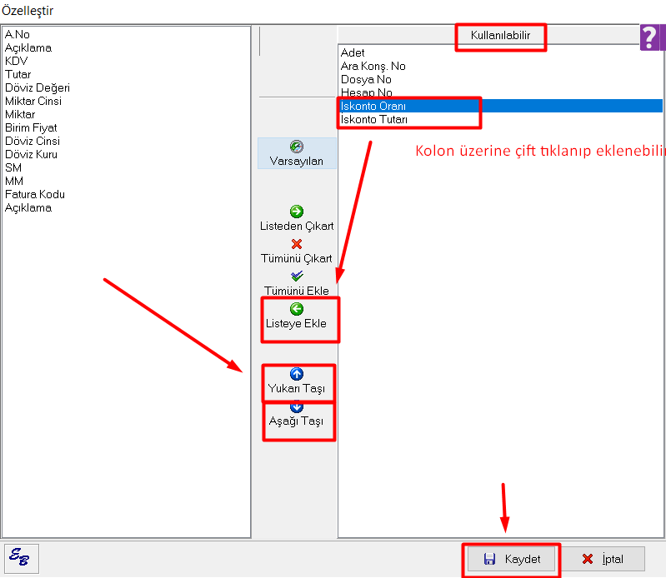Select Hesap No in available list
This screenshot has width=666, height=578.
(501, 92)
